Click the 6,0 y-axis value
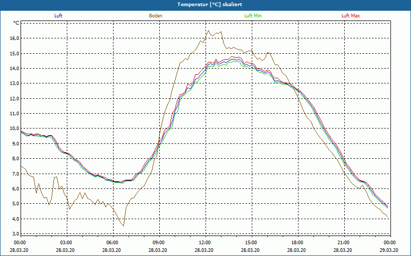This screenshot has width=411, height=256. click(16, 188)
